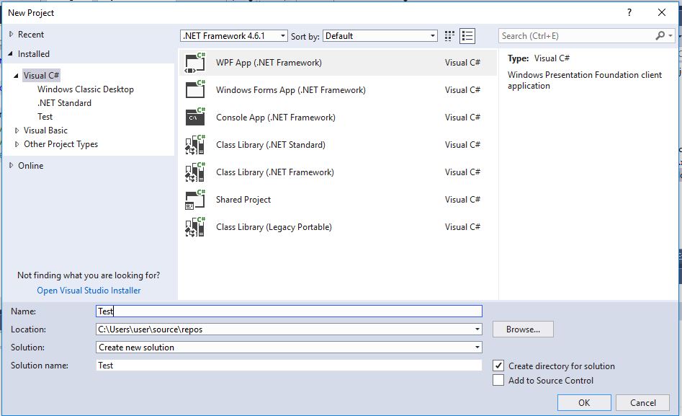Click the Browse button
Screen dimensions: 682x416
click(522, 329)
